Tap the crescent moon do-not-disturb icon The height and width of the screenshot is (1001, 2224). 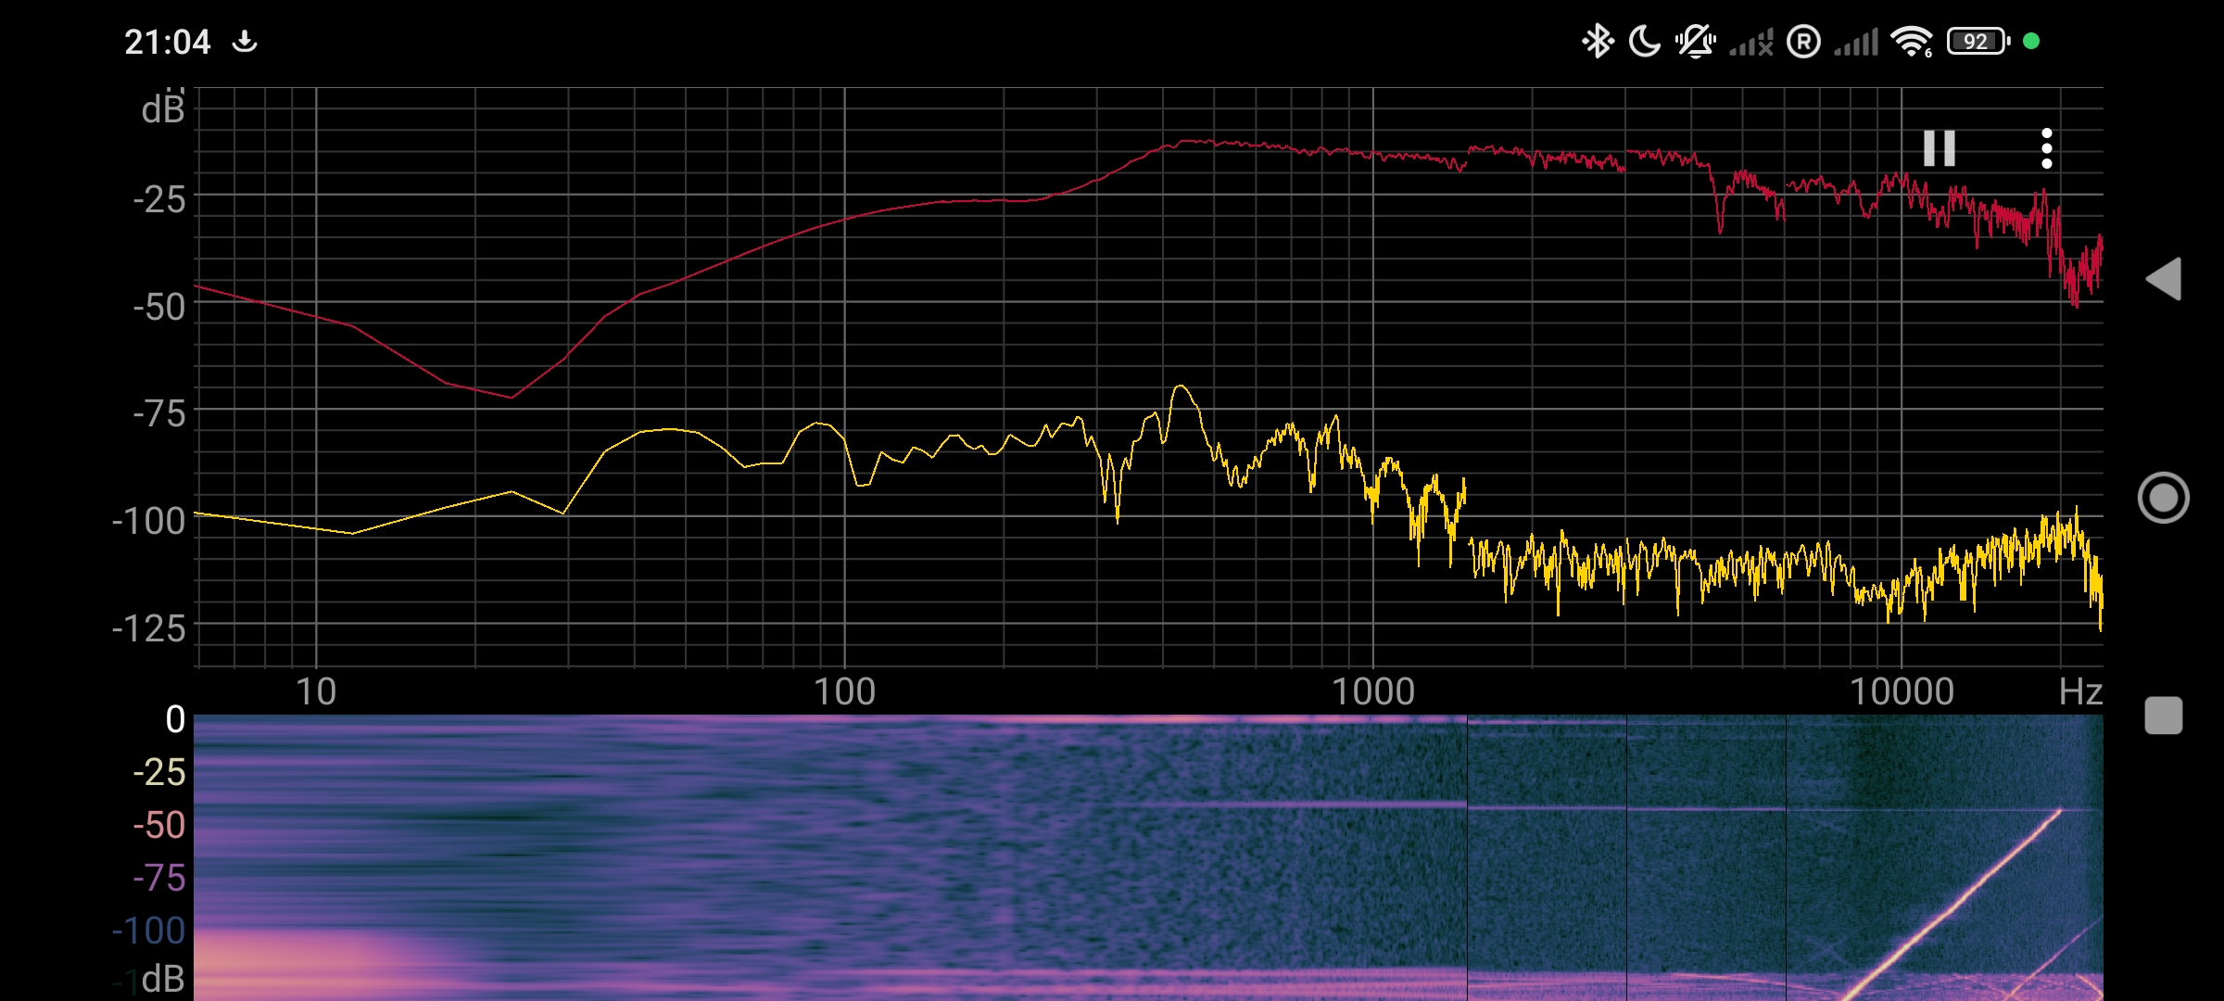(1644, 42)
